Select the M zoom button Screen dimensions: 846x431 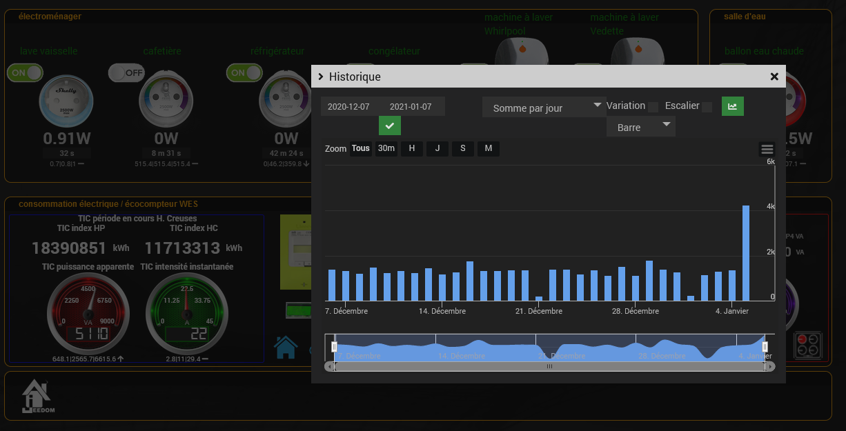click(x=488, y=148)
